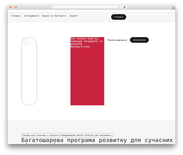
Task: Open a new tab with the plus icon
Action: point(173,8)
